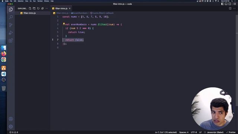
Task: Open Visual Studio Code Dock icon
Action: pos(4,74)
